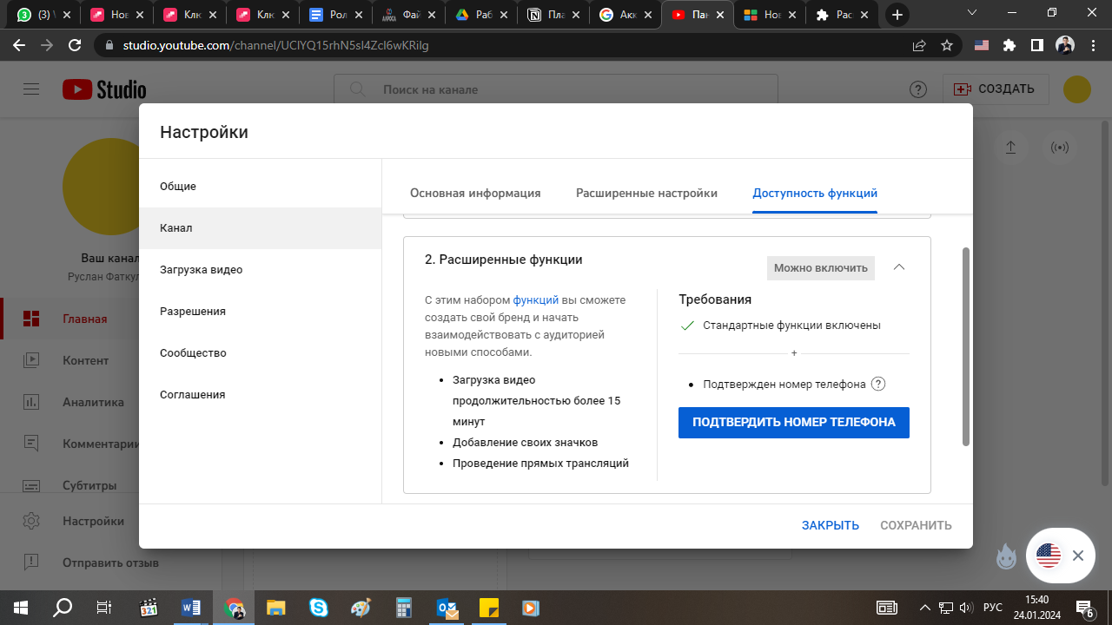Open the hamburger menu in YouTube Studio
The height and width of the screenshot is (625, 1112).
[32, 89]
